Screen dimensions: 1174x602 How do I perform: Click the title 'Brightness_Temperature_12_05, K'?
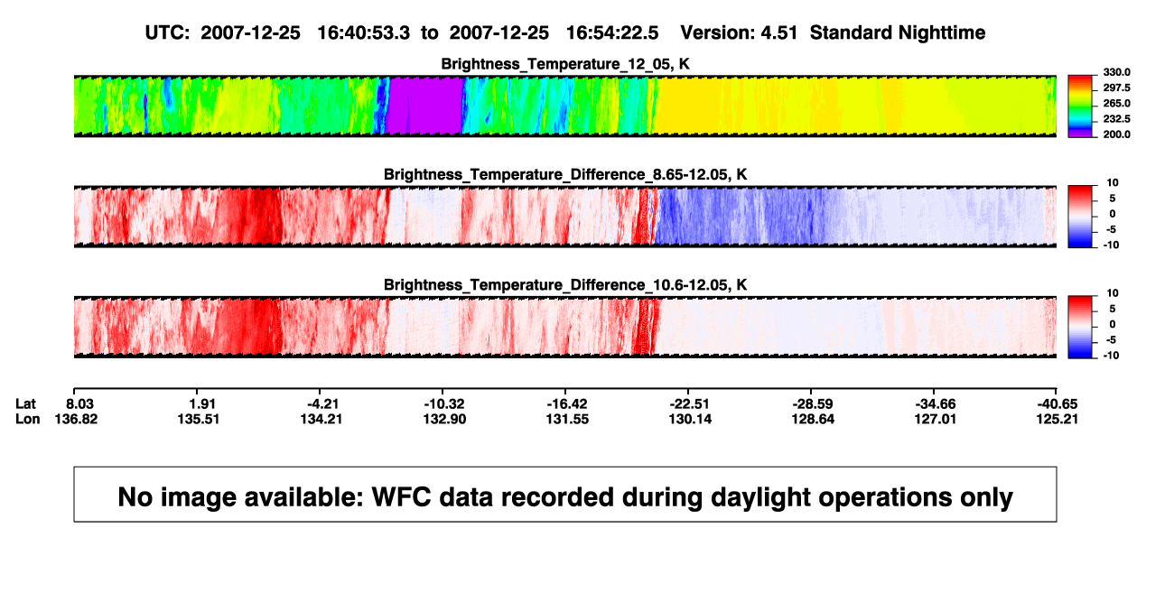[565, 64]
